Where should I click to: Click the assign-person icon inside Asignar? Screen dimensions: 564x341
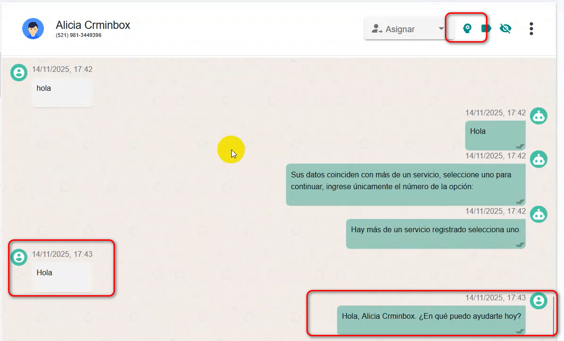coord(377,29)
